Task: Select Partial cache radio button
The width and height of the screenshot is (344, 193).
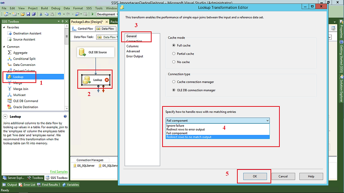Action: 174,54
